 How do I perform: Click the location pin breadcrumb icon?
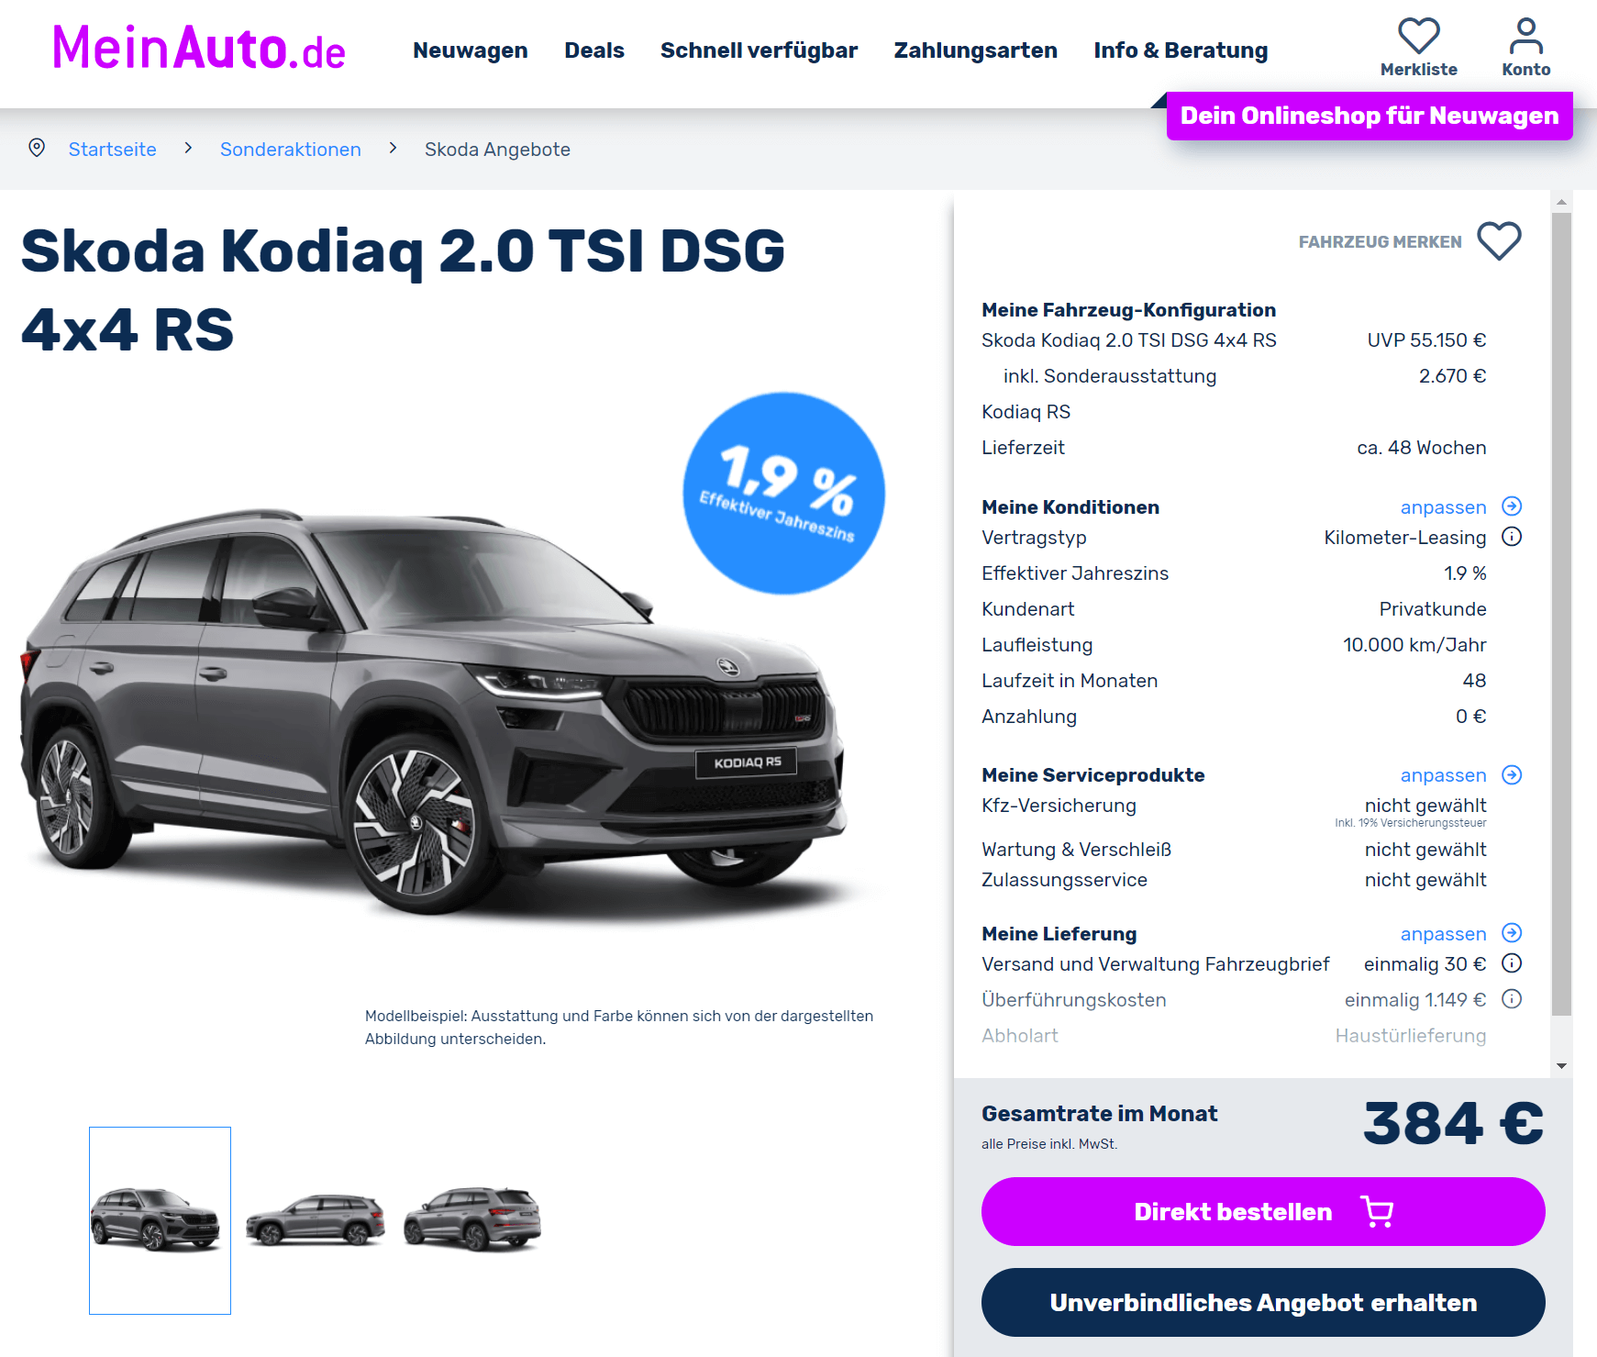click(37, 148)
